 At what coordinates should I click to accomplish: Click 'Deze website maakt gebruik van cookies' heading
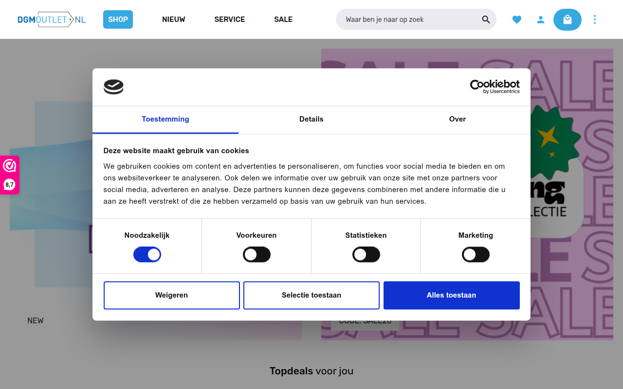pos(176,151)
